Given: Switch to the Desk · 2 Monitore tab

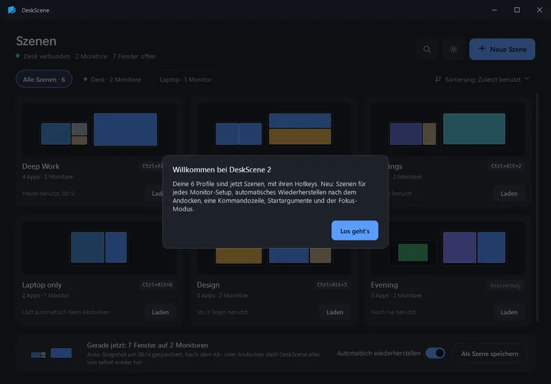Looking at the screenshot, I should click(x=112, y=79).
